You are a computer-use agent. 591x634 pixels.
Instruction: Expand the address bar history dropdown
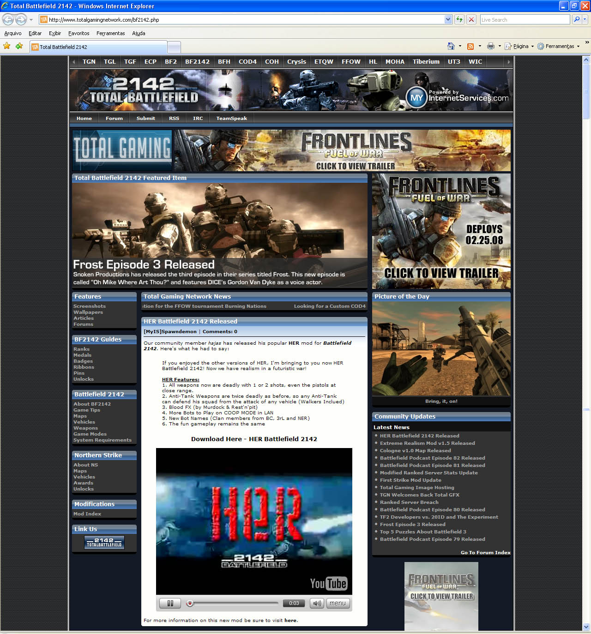pyautogui.click(x=448, y=19)
